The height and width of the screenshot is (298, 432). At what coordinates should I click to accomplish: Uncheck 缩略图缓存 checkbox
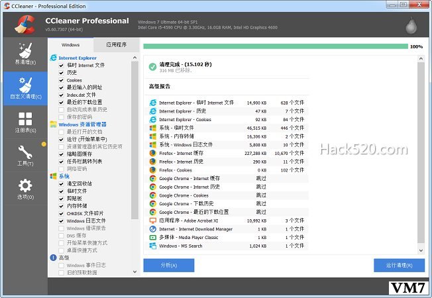point(61,154)
